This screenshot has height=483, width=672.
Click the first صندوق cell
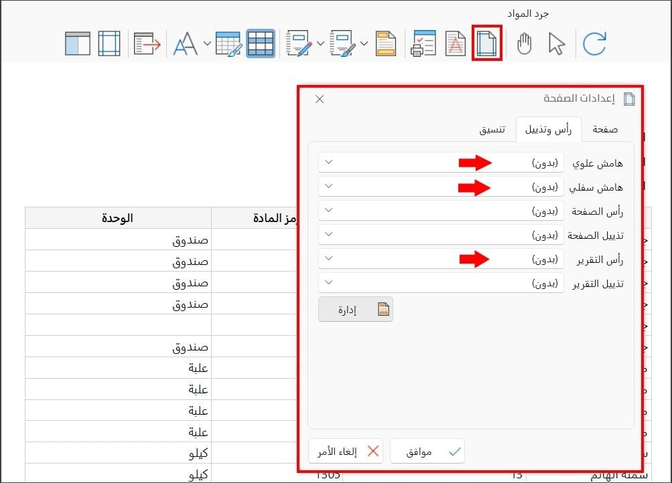coord(118,239)
